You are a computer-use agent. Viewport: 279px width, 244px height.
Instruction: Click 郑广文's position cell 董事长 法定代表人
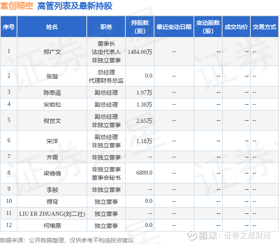(106, 52)
